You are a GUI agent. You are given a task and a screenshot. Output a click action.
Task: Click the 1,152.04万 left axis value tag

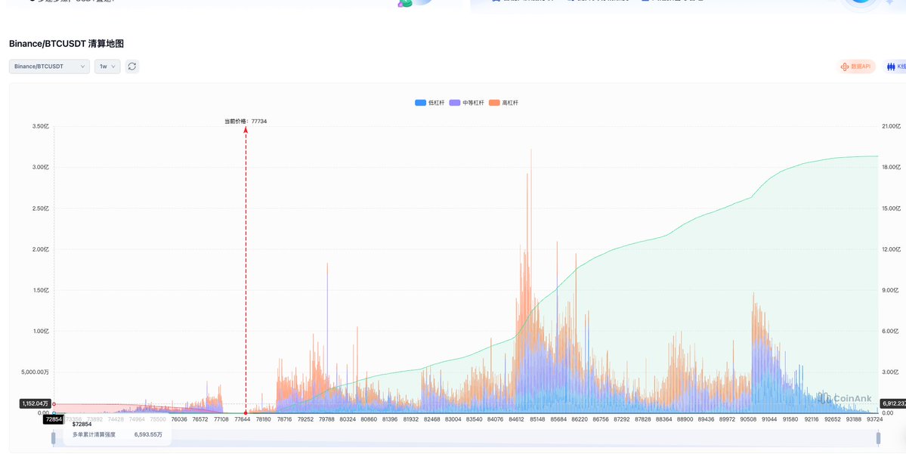(x=35, y=404)
